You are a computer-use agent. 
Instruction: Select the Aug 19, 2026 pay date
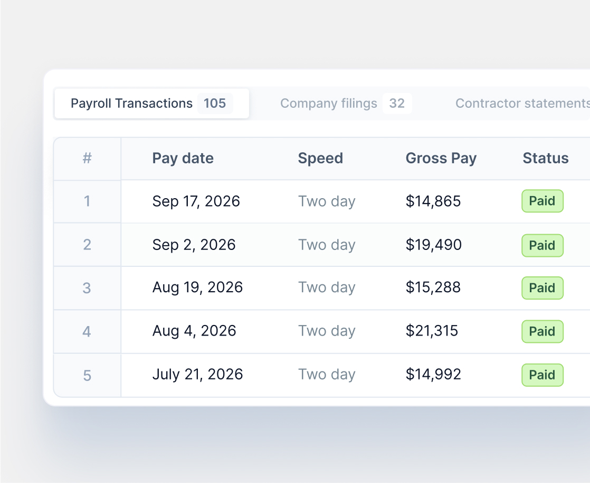point(197,287)
